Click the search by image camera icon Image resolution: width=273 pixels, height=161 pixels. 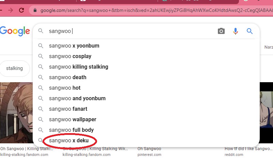coord(221,31)
